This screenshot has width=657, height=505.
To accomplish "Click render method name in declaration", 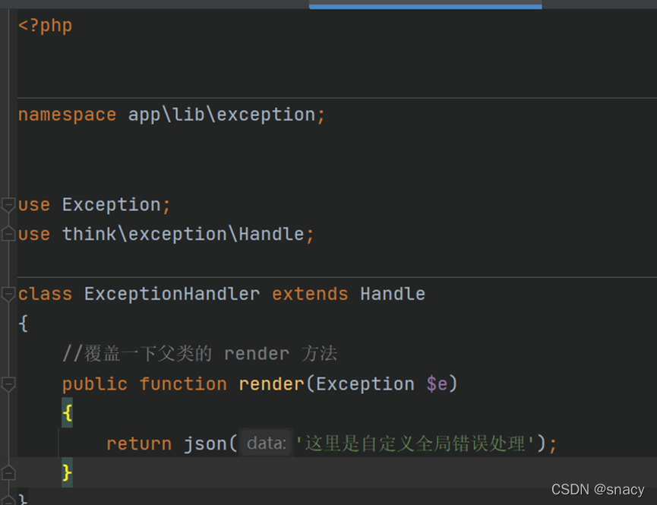I will pyautogui.click(x=271, y=384).
